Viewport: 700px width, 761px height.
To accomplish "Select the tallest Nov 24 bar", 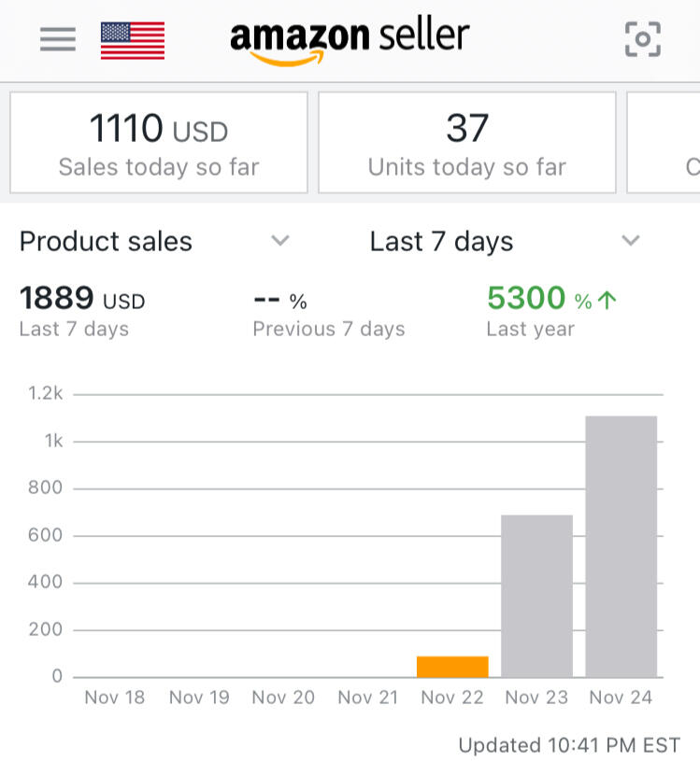I will tap(621, 546).
